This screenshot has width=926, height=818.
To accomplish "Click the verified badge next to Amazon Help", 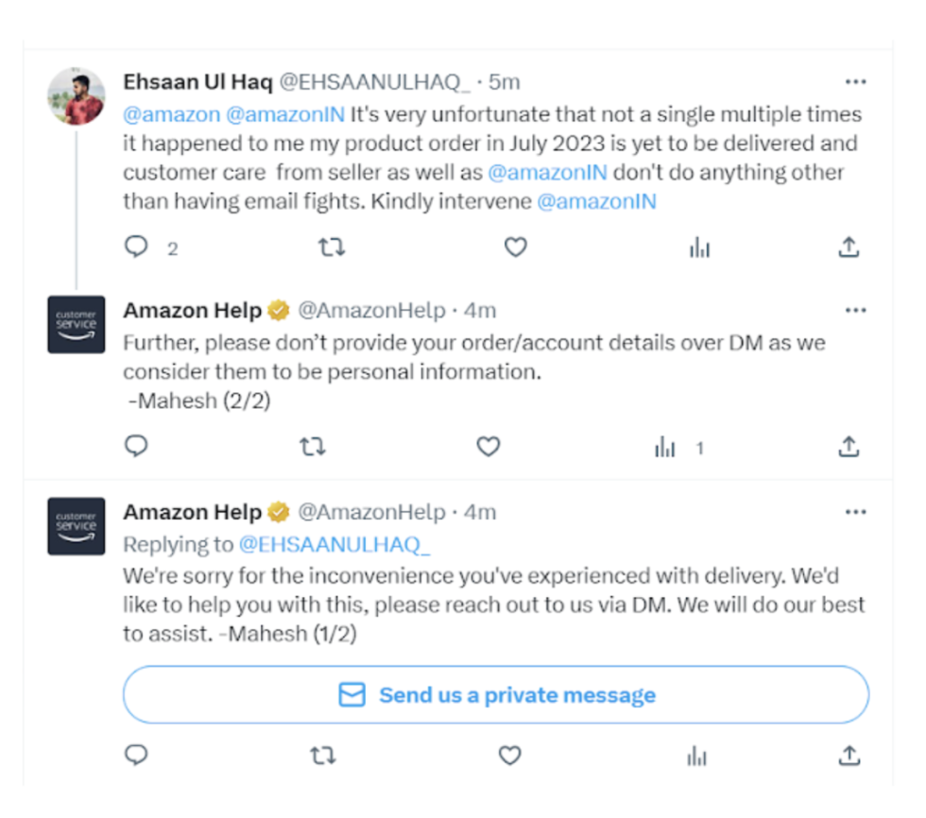I will 277,309.
